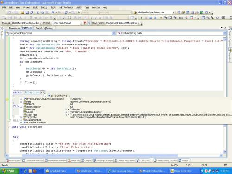Open the Call Stack tab

click(x=143, y=161)
